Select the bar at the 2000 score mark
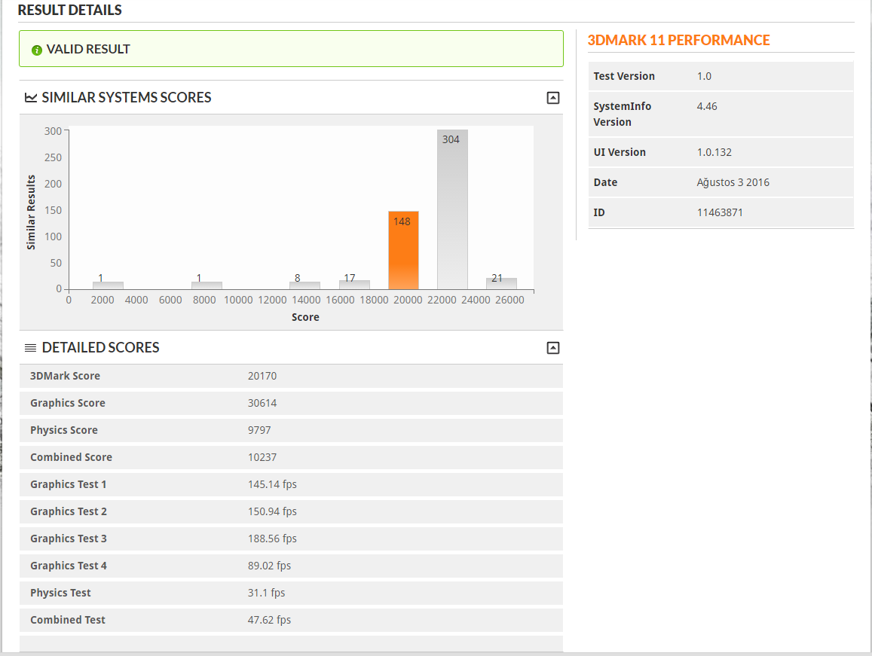The height and width of the screenshot is (656, 872). (x=108, y=285)
